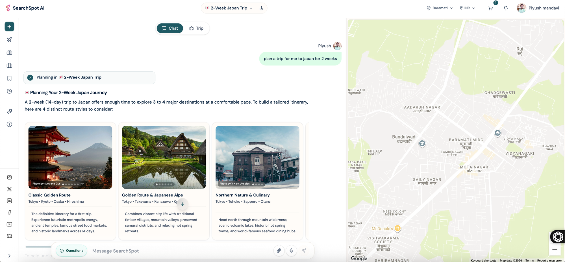Viewport: 565px width, 262px height.
Task: Switch to Chat view toggle
Action: point(170,28)
